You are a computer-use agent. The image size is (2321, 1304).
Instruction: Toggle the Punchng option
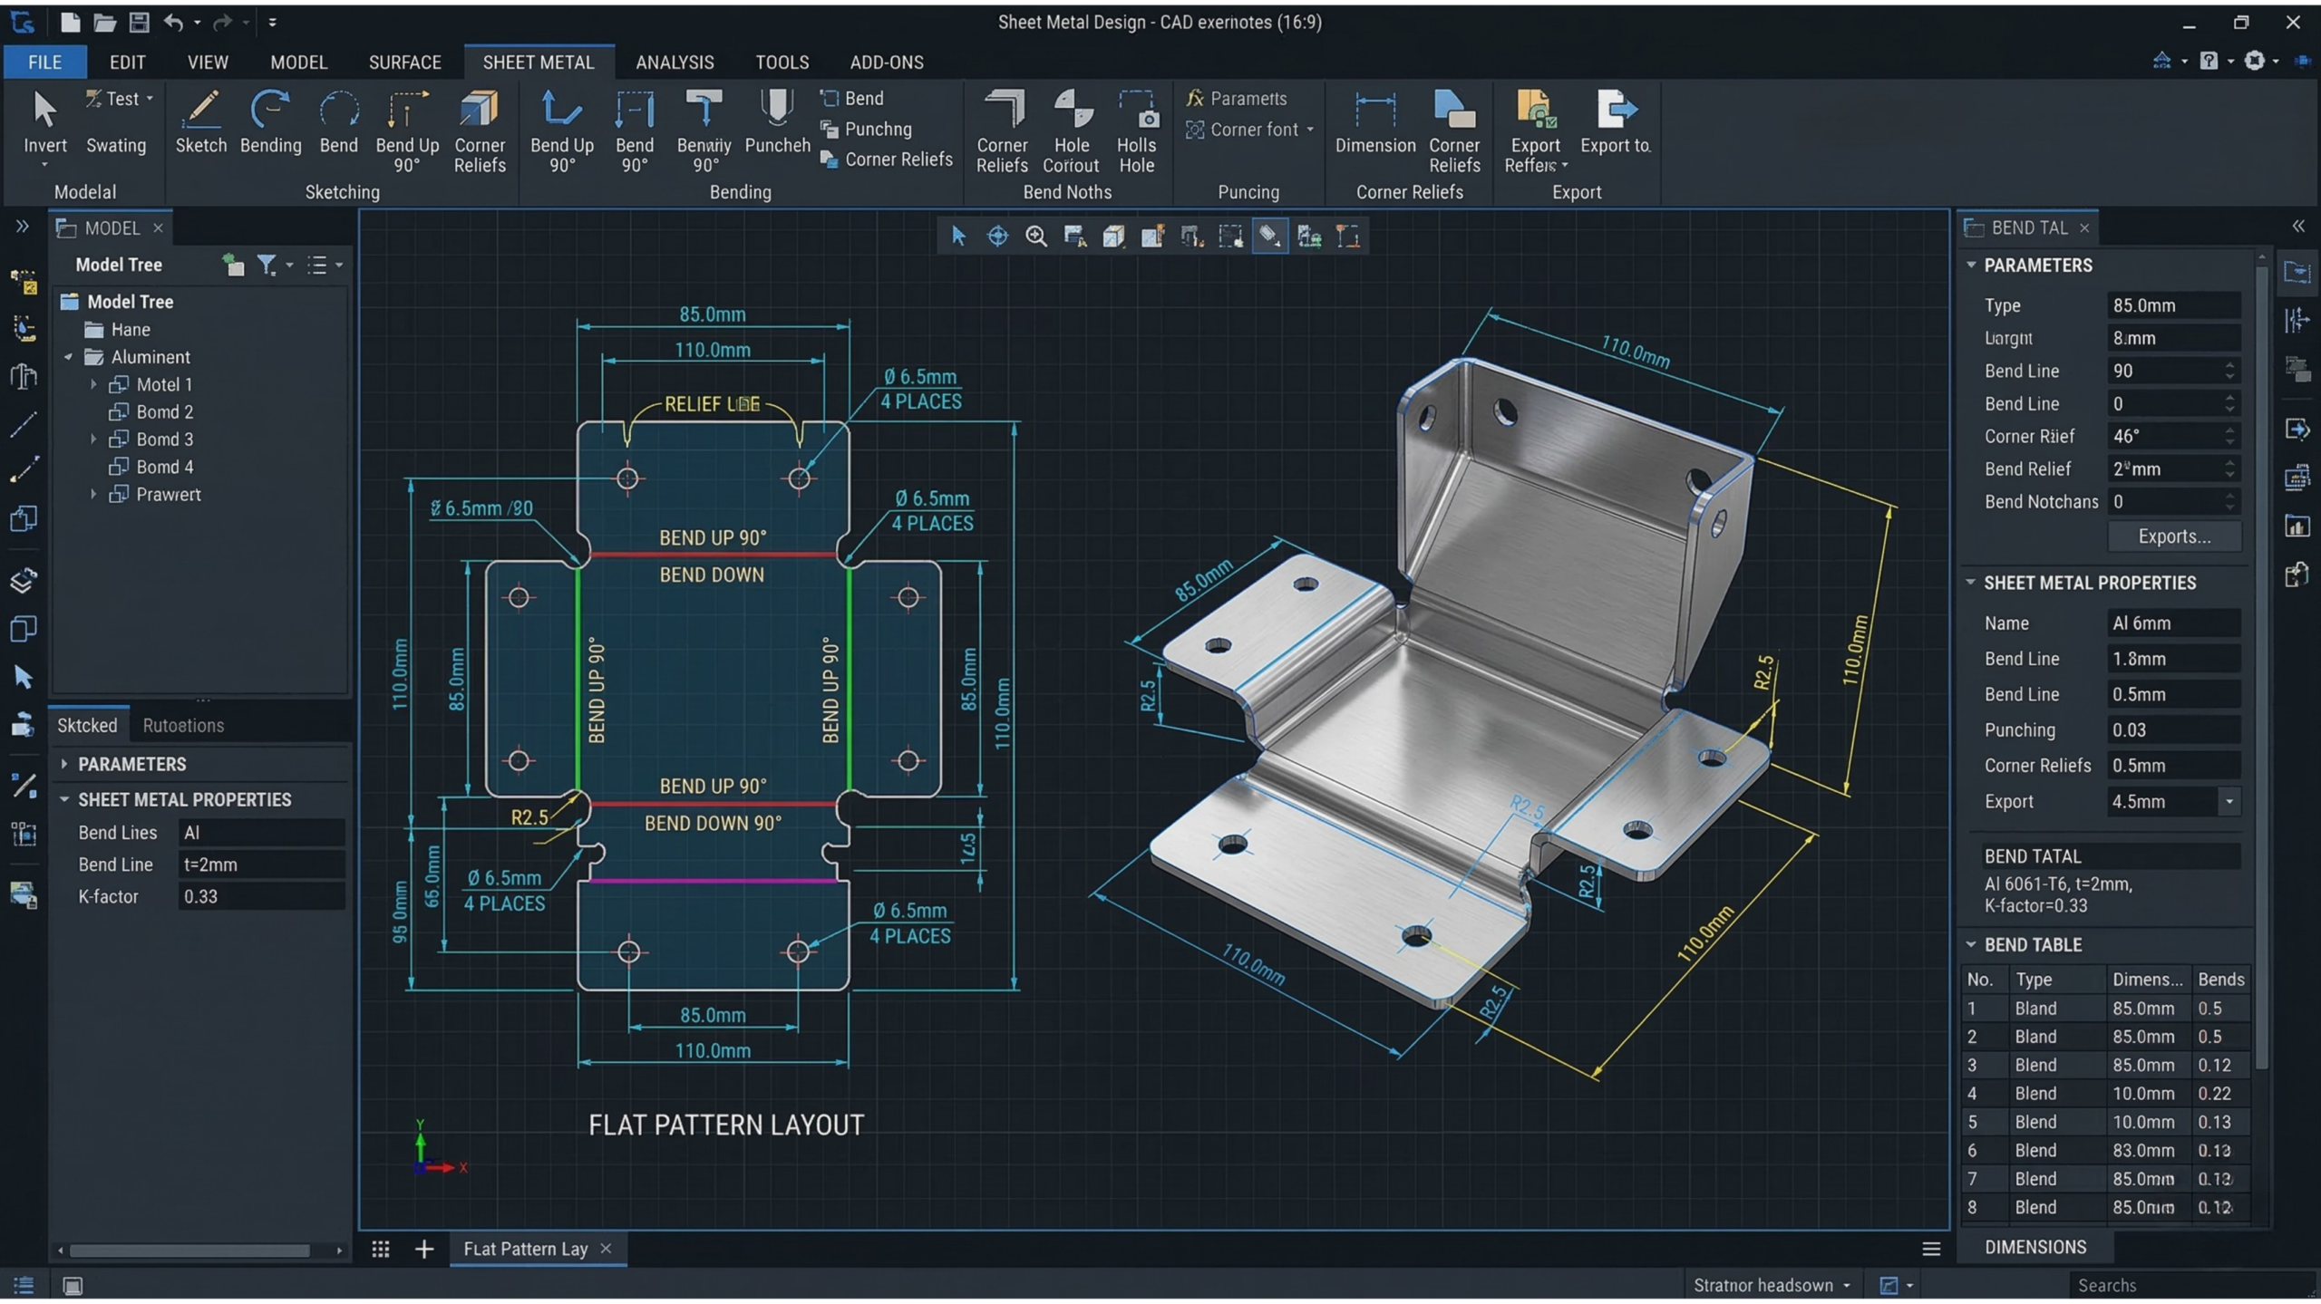pos(867,129)
